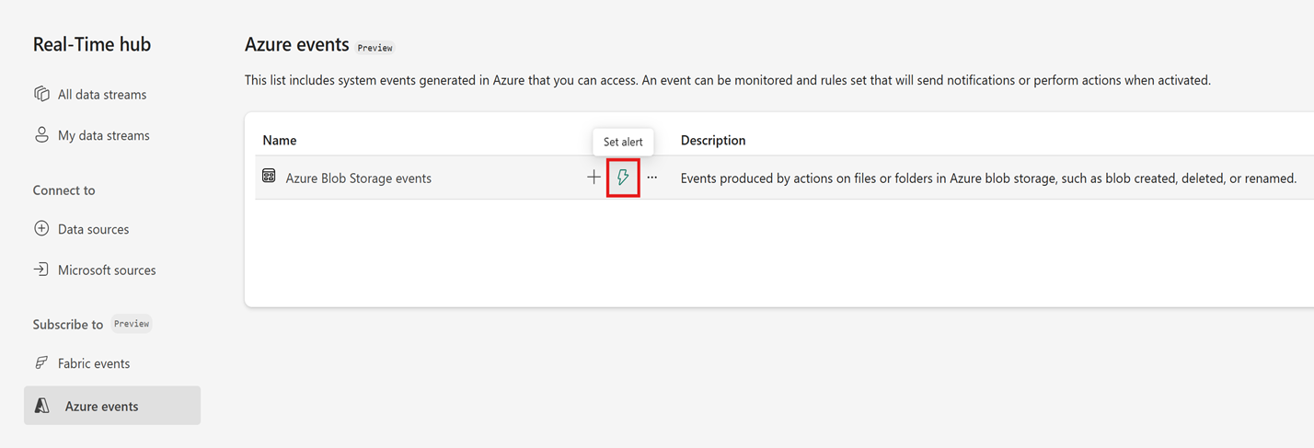Open All data streams page
The width and height of the screenshot is (1314, 448).
click(x=102, y=95)
